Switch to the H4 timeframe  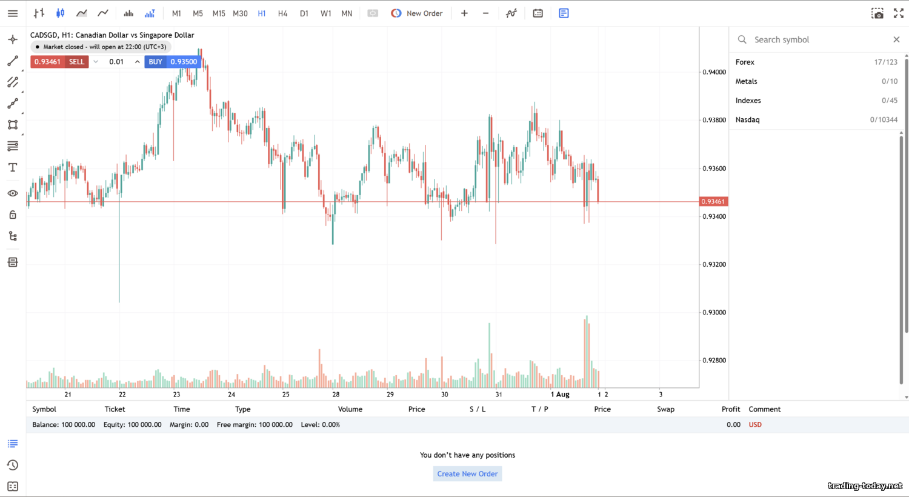282,13
